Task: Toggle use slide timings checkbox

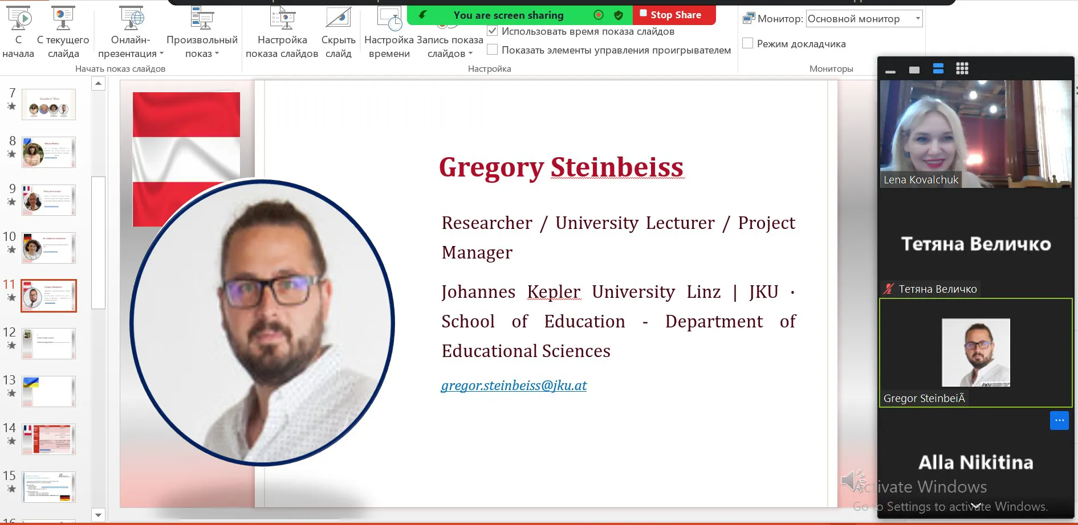Action: tap(493, 31)
